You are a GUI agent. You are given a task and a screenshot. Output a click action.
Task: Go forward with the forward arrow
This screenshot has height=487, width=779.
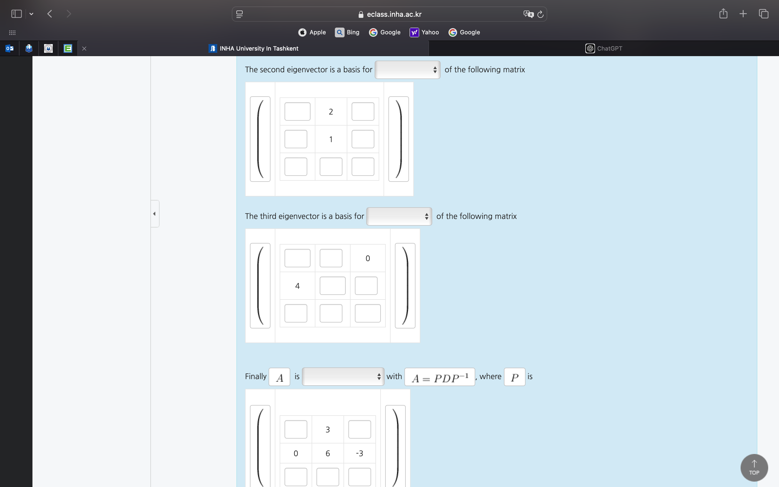68,14
